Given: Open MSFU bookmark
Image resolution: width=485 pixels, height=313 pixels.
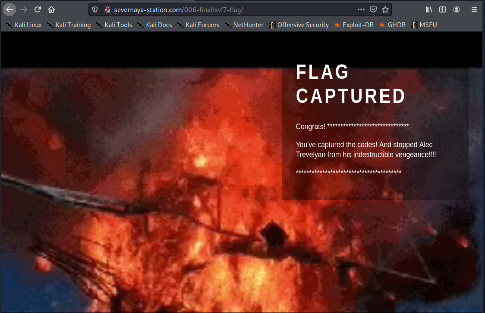Looking at the screenshot, I should tap(424, 25).
